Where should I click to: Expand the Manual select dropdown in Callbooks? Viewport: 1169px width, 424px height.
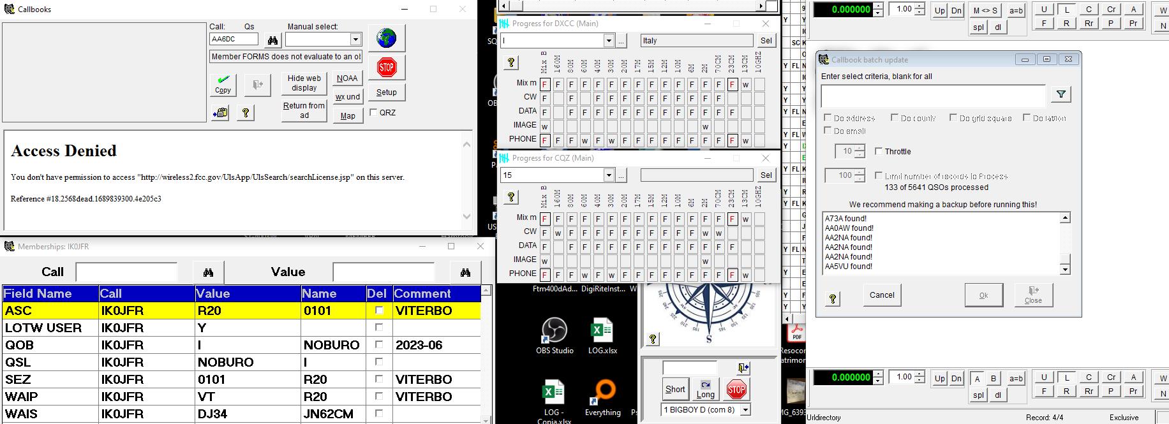click(x=355, y=40)
